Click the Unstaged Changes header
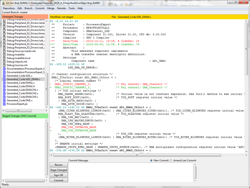Image resolution: width=250 pixels, height=188 pixels. tap(25, 17)
